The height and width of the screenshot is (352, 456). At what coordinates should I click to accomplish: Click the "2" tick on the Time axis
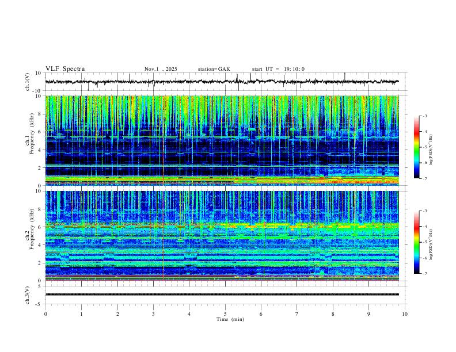pos(117,314)
